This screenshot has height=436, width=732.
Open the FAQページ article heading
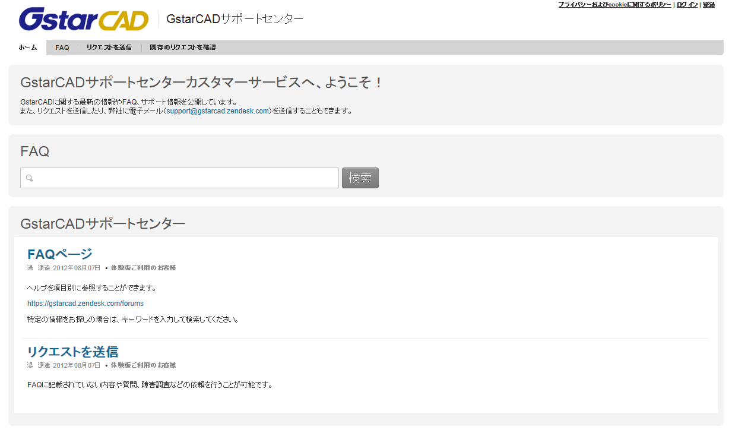pos(60,254)
